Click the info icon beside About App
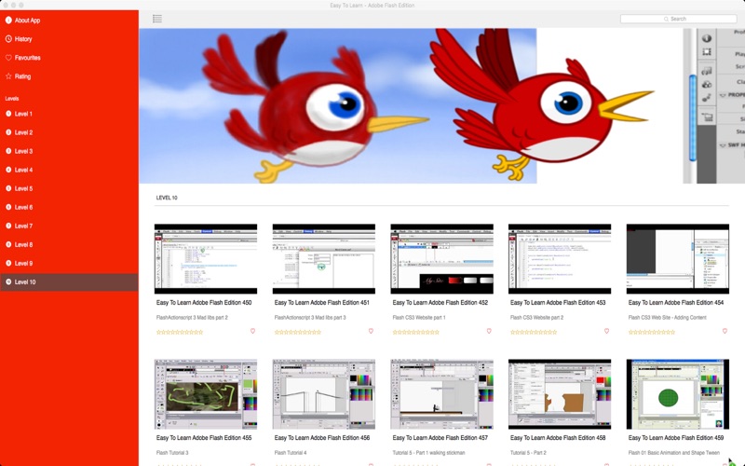Image resolution: width=745 pixels, height=466 pixels. click(x=8, y=20)
